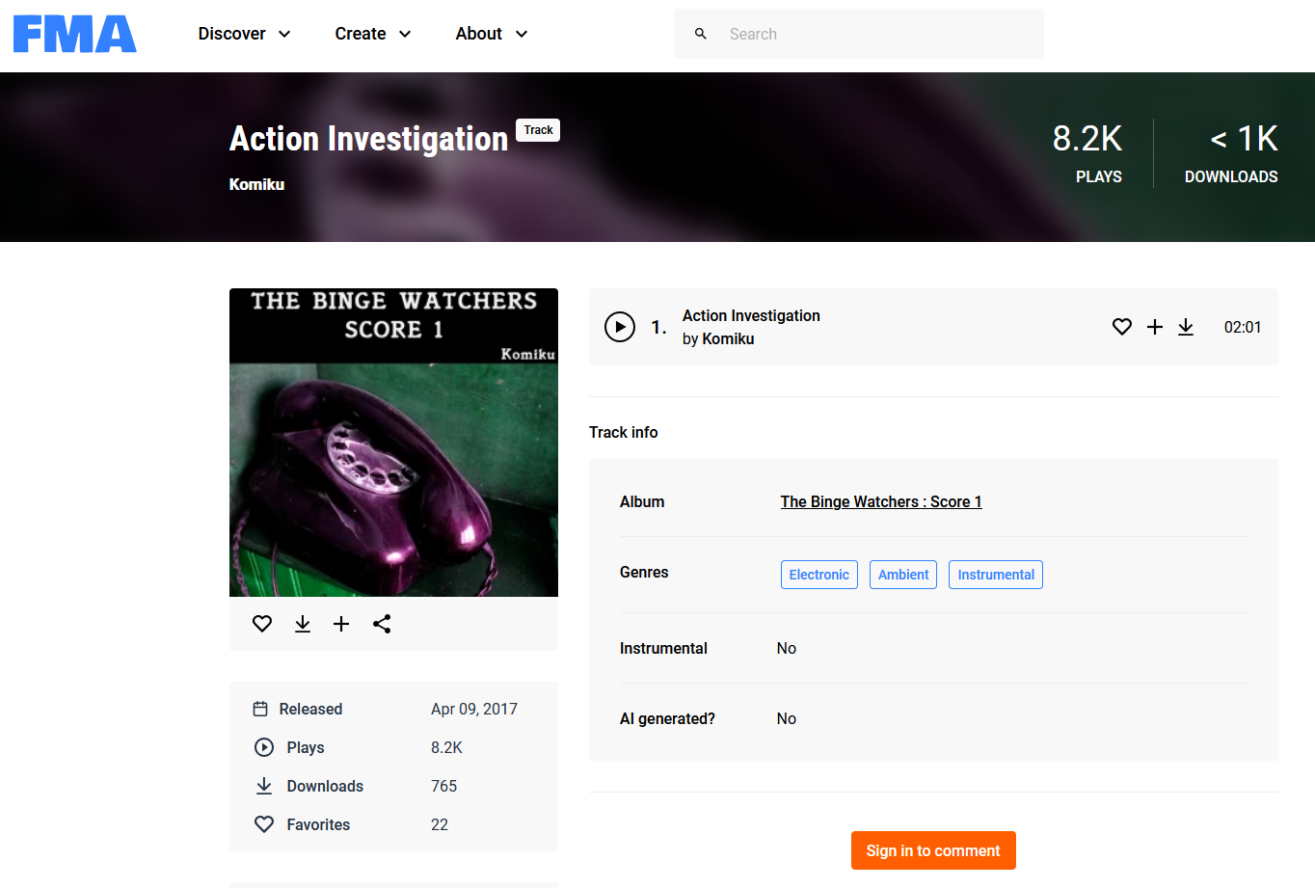Viewport: 1315px width, 888px height.
Task: Expand the Create dropdown menu
Action: point(373,34)
